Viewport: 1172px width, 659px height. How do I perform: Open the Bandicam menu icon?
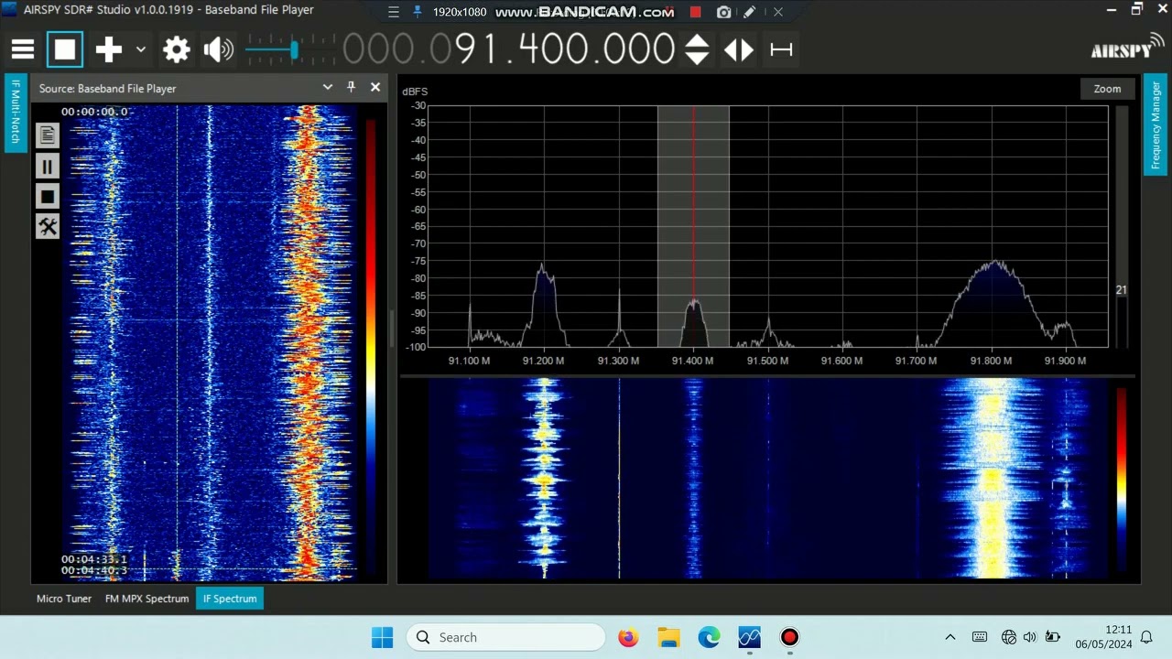click(394, 12)
